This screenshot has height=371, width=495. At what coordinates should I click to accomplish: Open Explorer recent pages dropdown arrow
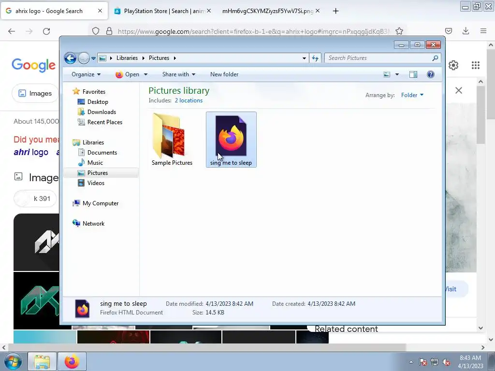[x=93, y=58]
